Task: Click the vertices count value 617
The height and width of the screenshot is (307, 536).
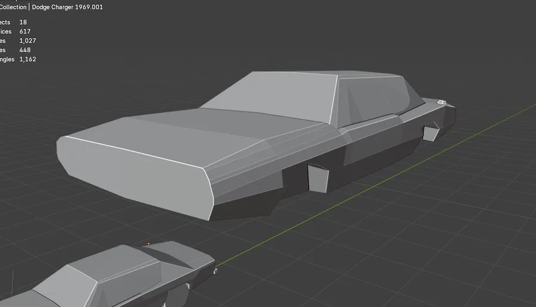Action: (x=25, y=32)
